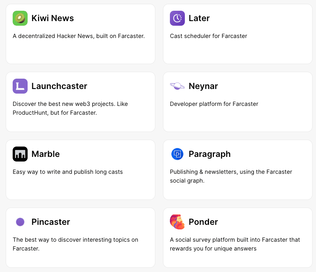
Task: Select the purple dot Pincaster icon
Action: coord(20,222)
